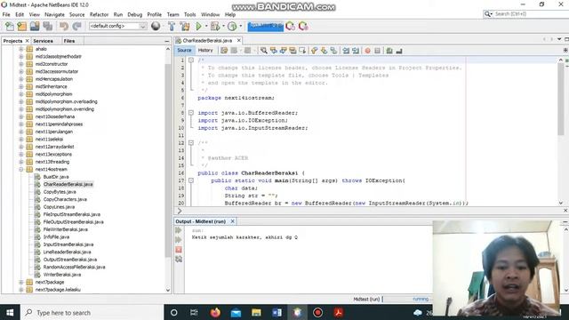Image resolution: width=569 pixels, height=320 pixels.
Task: Switch to the Files tab
Action: click(69, 41)
